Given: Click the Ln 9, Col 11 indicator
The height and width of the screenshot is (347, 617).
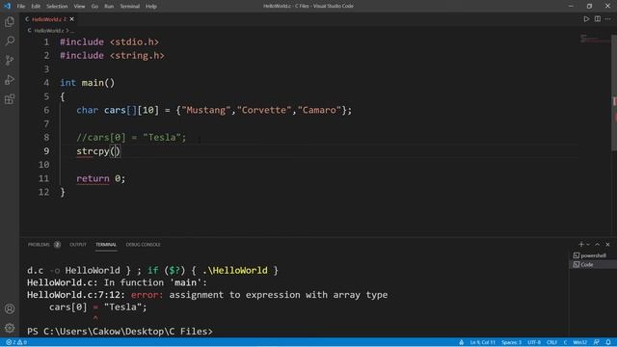Looking at the screenshot, I should [x=482, y=342].
